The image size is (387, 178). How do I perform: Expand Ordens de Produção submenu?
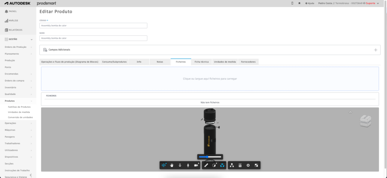click(31, 47)
